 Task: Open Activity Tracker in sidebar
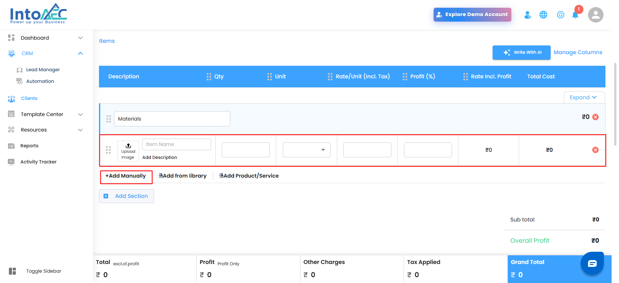tap(38, 162)
